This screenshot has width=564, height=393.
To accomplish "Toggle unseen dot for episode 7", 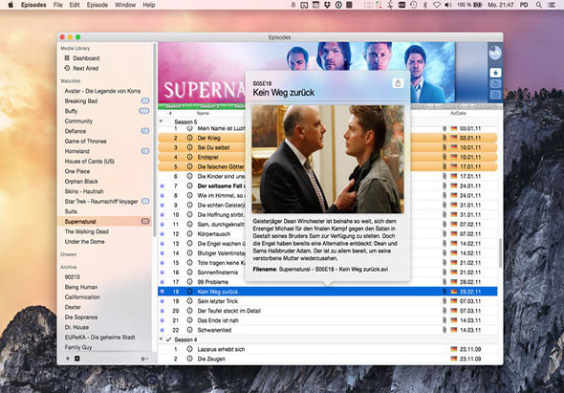I will [163, 186].
